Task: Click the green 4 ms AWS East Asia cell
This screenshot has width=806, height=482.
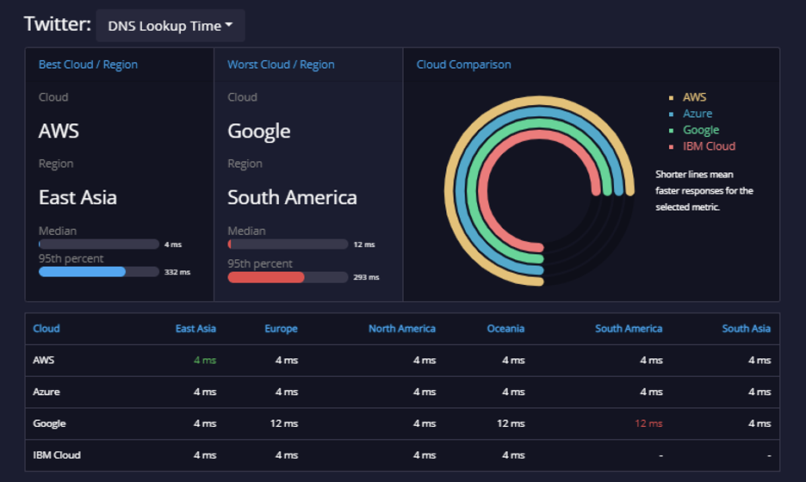Action: click(205, 361)
